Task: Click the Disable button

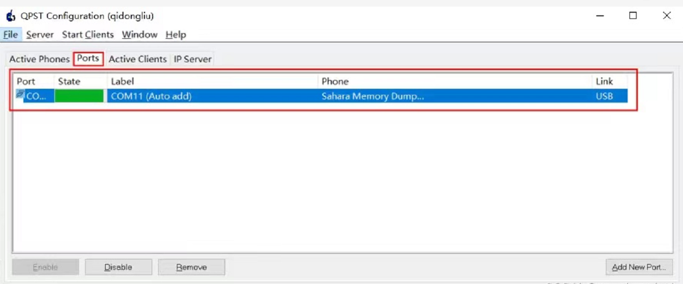Action: pos(118,267)
